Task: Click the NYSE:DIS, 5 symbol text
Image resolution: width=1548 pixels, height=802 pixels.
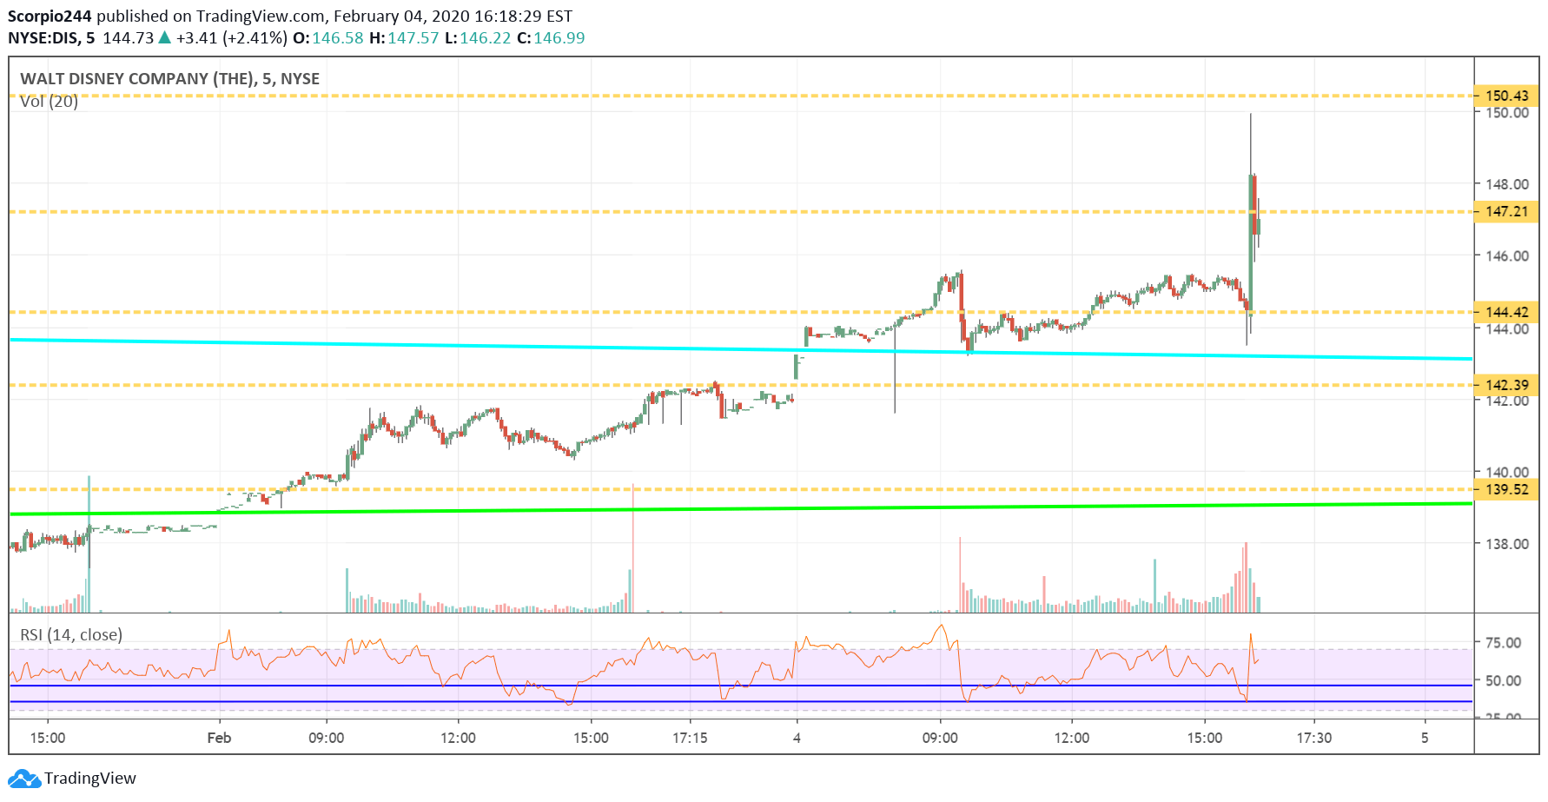Action: tap(51, 38)
